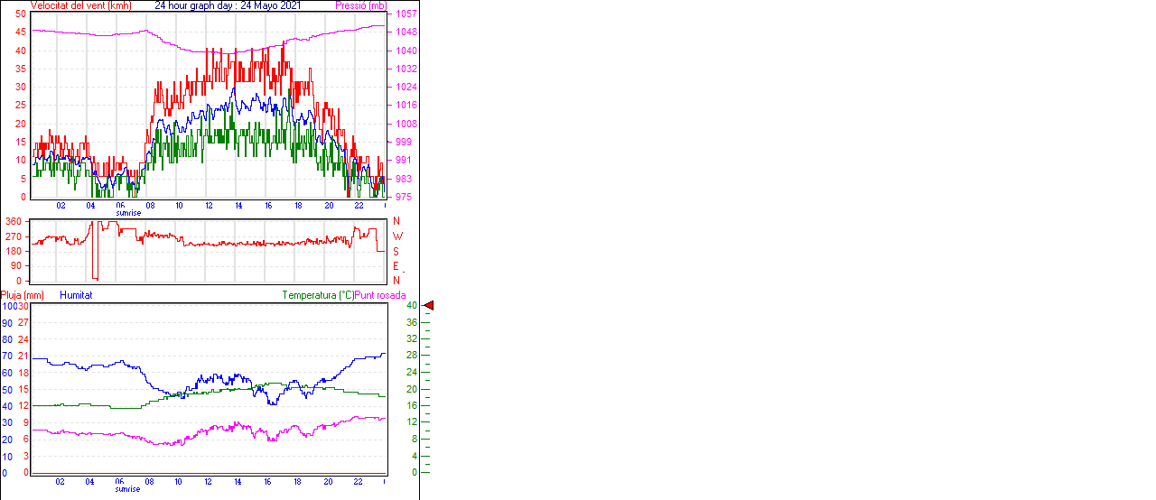1156x500 pixels.
Task: Click the 'sunrise' label under bottom graph
Action: point(127,489)
